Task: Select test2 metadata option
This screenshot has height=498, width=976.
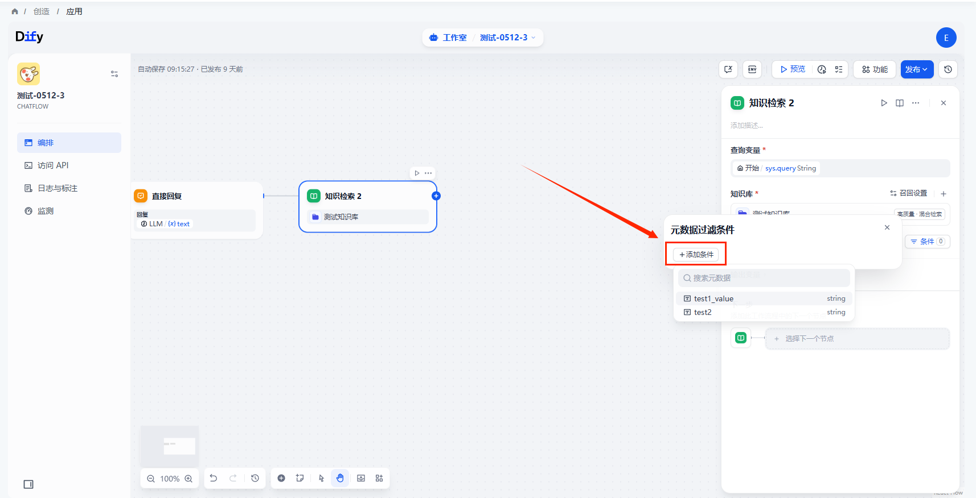Action: (764, 312)
